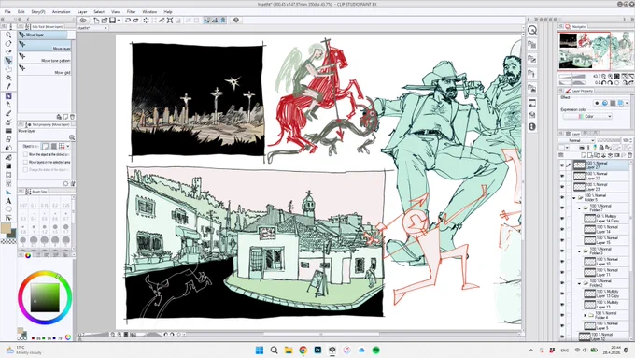Viewport: 635px width, 358px height.
Task: Click the color wheel square picker
Action: click(x=45, y=297)
